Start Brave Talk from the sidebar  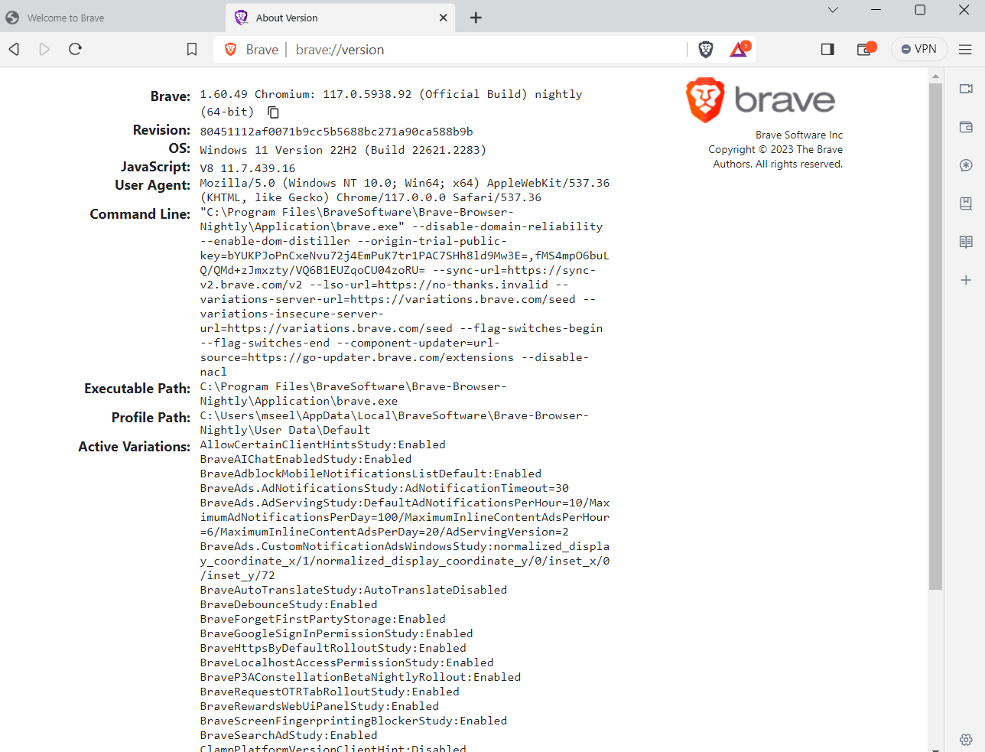[966, 88]
